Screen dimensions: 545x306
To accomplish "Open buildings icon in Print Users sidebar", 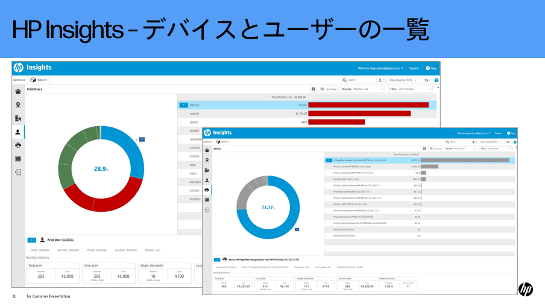I will pos(18,118).
